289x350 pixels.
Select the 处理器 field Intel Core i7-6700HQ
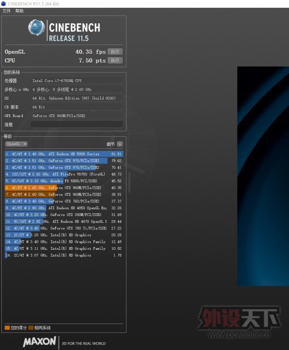click(77, 81)
